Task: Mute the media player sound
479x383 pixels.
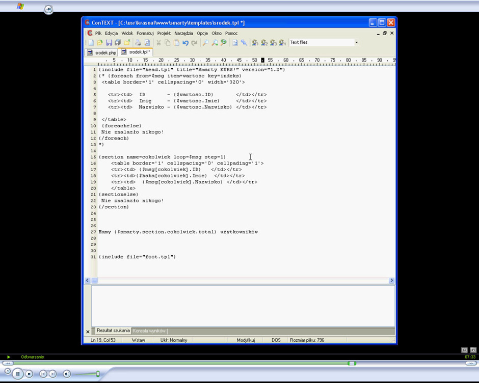Action: click(x=67, y=374)
